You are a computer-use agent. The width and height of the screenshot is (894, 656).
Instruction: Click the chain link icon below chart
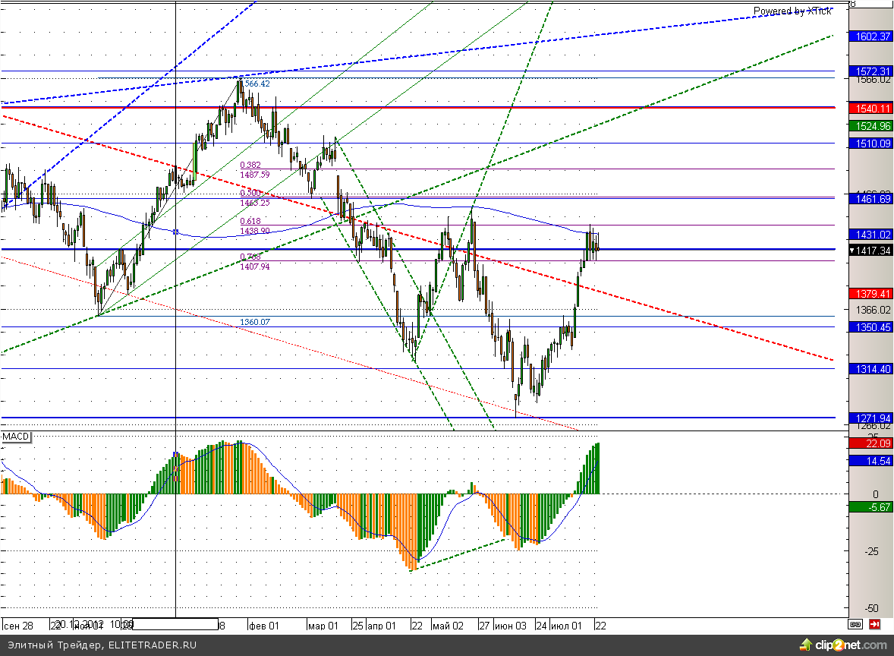pos(855,625)
